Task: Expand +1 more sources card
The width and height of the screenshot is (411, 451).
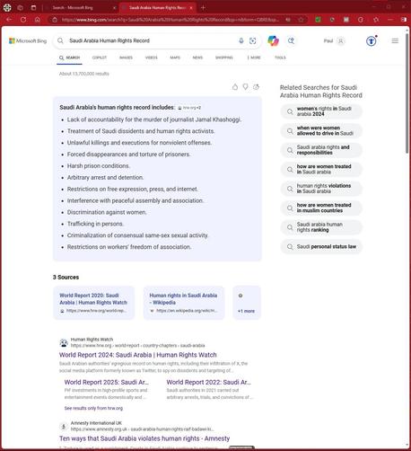Action: (247, 303)
